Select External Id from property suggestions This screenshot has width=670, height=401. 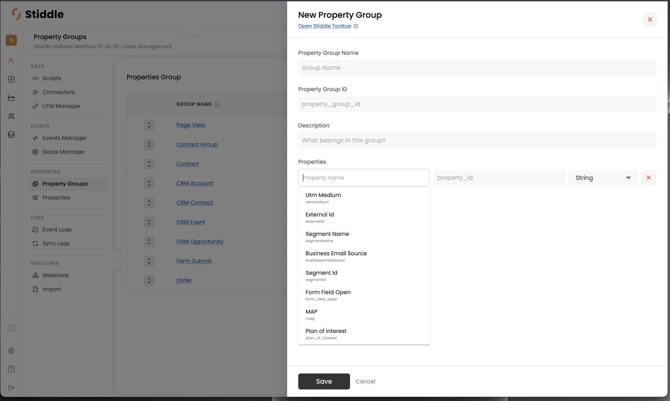coord(364,217)
